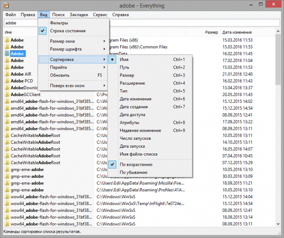Click folder icon of the highlighted Adobe row
284x238 pixels.
7,54
